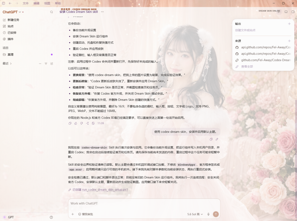This screenshot has width=297, height=221.
Task: Toggle the bottom panel layout icon
Action: point(286,12)
